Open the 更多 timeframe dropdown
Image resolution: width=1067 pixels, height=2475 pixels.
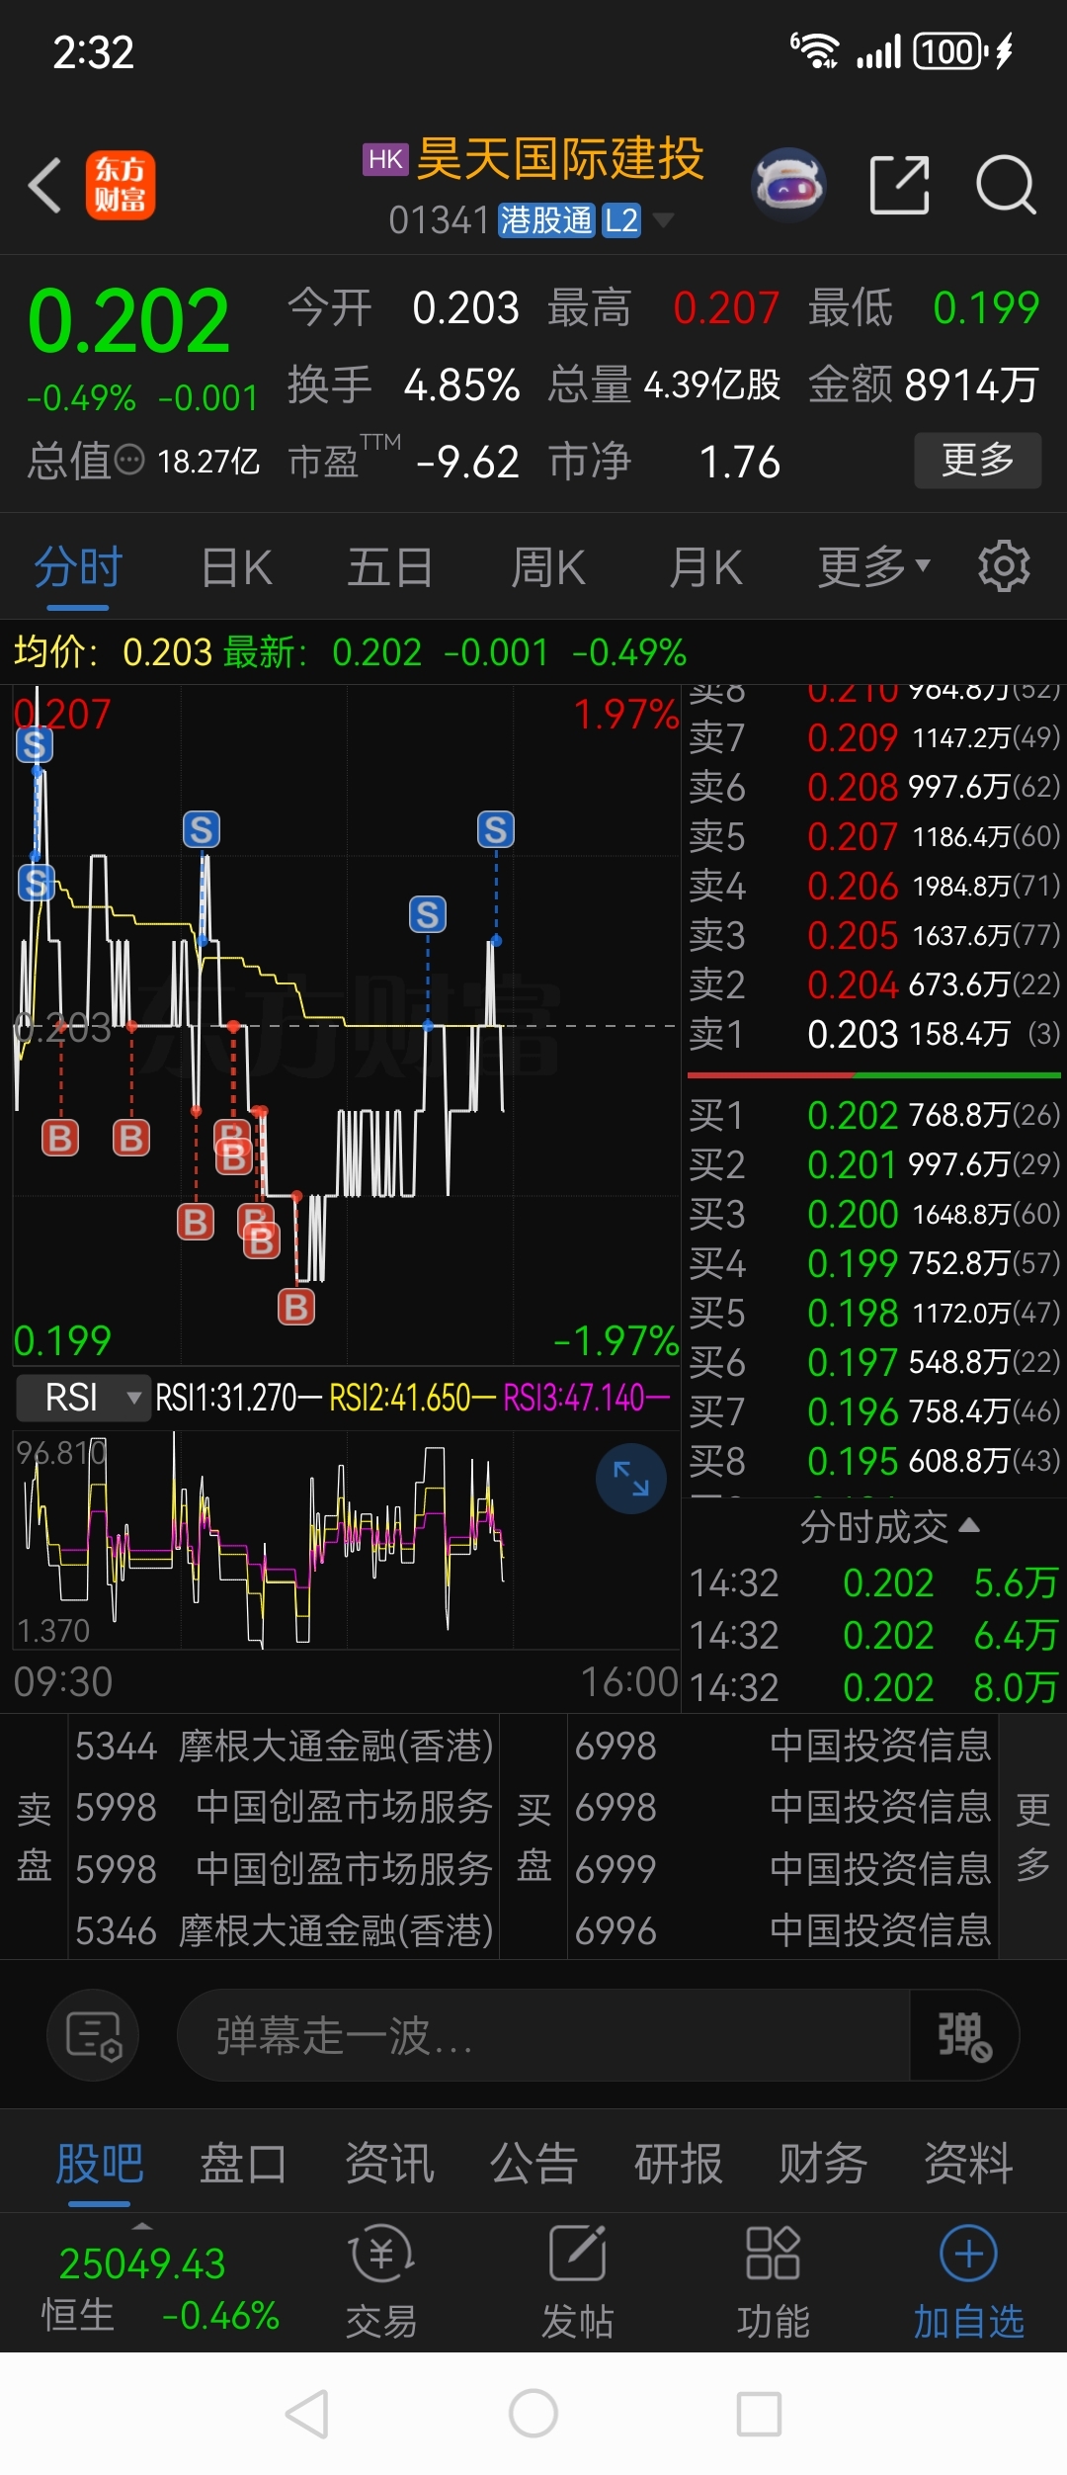[874, 566]
